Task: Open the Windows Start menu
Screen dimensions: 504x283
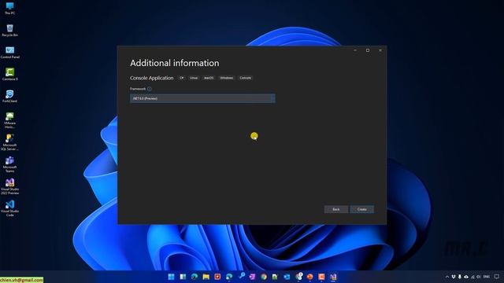Action: [x=172, y=277]
